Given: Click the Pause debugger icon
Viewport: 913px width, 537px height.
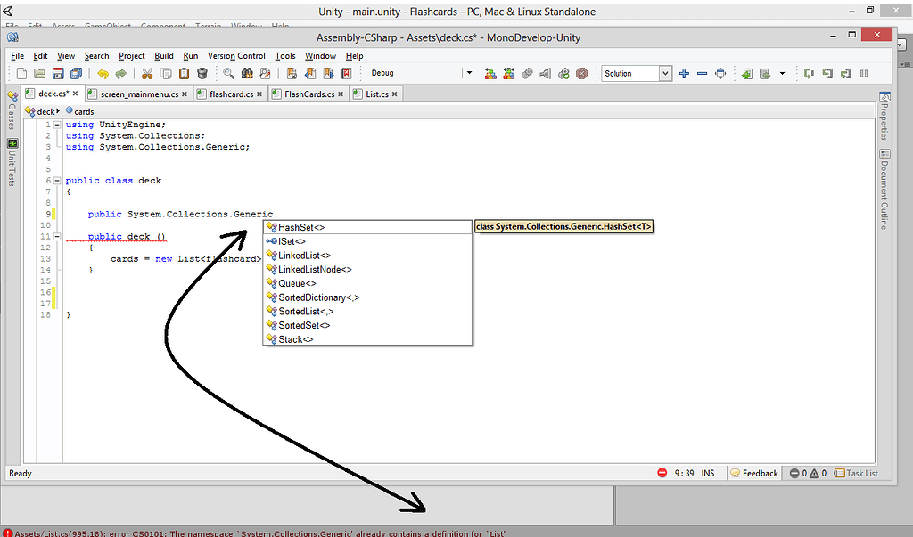Looking at the screenshot, I should point(864,73).
